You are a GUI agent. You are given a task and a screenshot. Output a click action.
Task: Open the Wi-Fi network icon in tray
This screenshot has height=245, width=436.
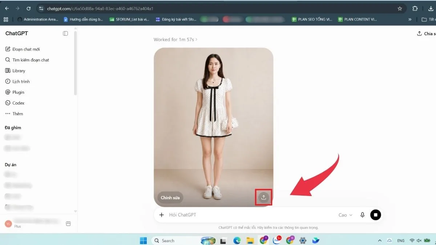pyautogui.click(x=412, y=241)
